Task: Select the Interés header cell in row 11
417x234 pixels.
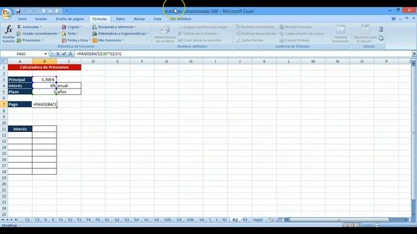Action: [20, 129]
